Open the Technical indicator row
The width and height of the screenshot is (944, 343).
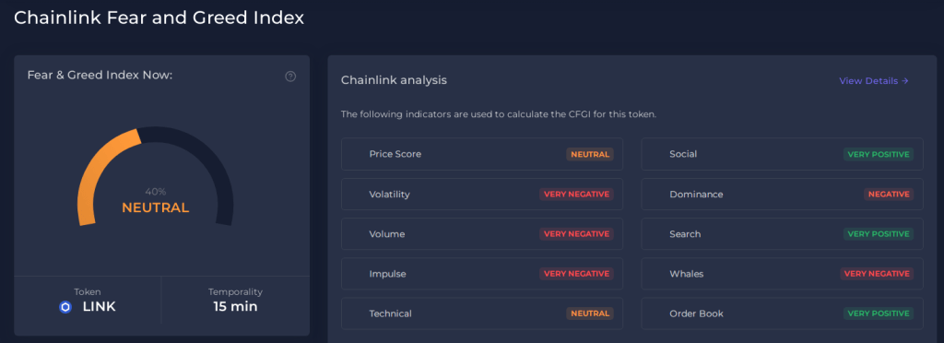[x=481, y=313]
